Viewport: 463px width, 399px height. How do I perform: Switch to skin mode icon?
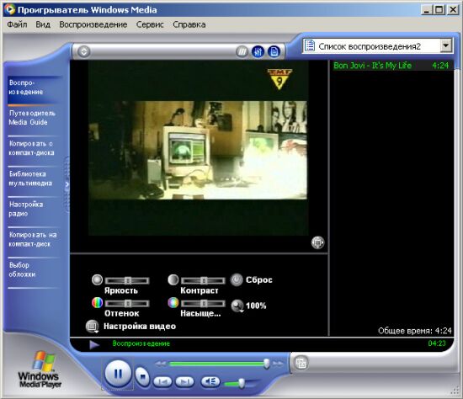tap(301, 363)
